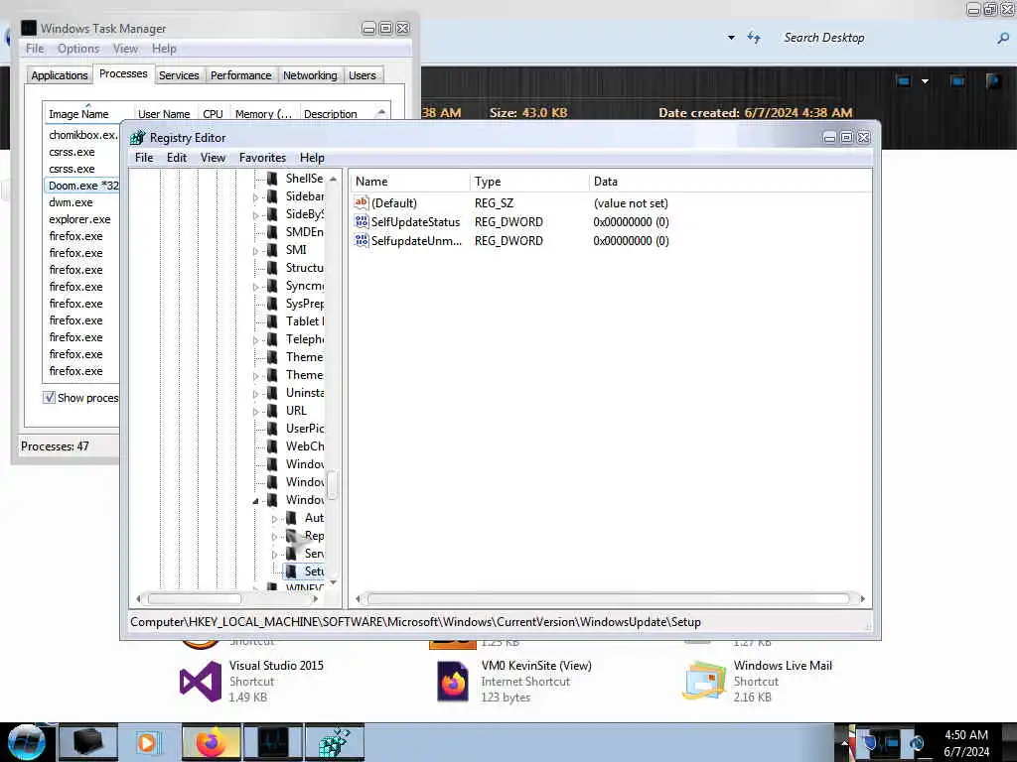The height and width of the screenshot is (762, 1017).
Task: Expand the Sidebar registry key
Action: [255, 197]
